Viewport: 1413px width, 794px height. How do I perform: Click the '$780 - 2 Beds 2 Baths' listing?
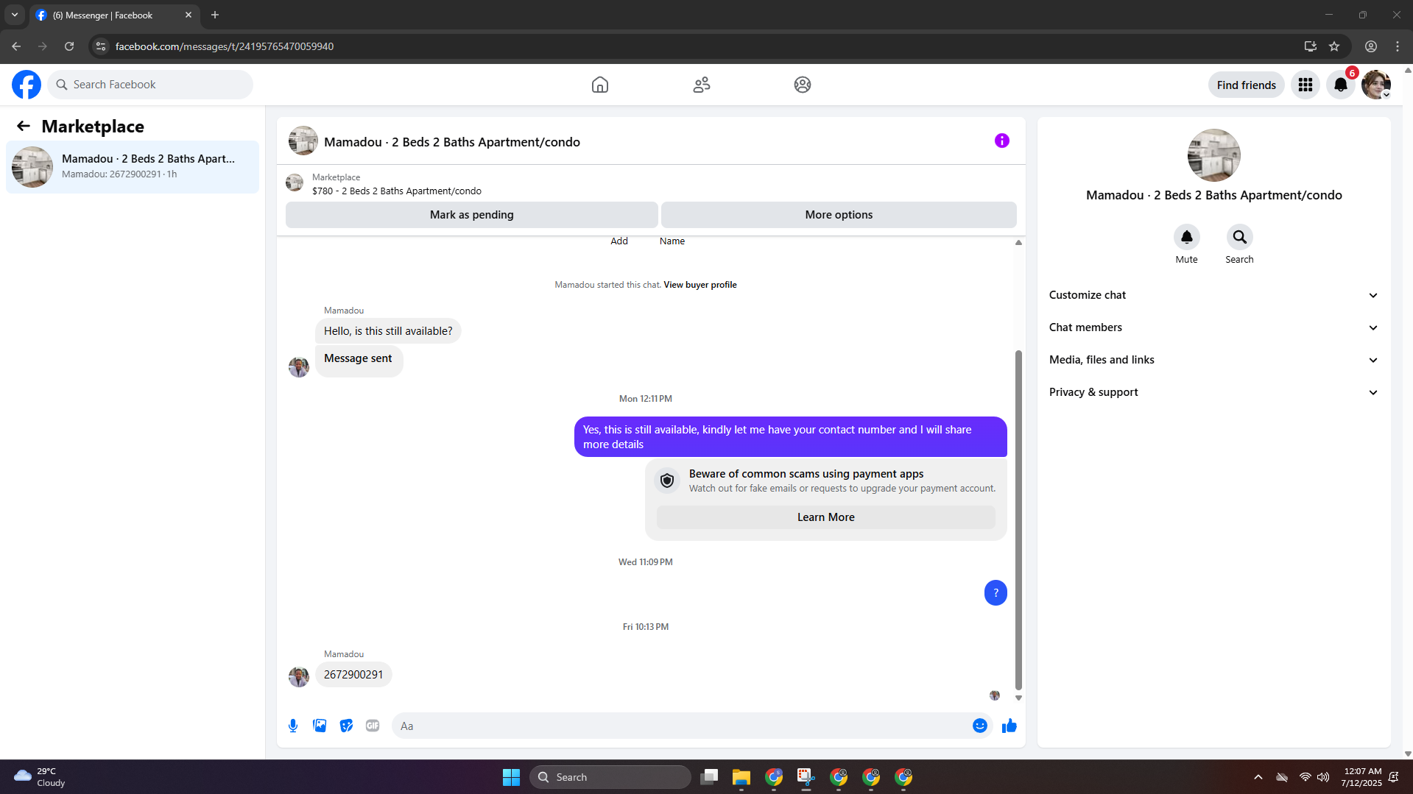[x=397, y=191]
